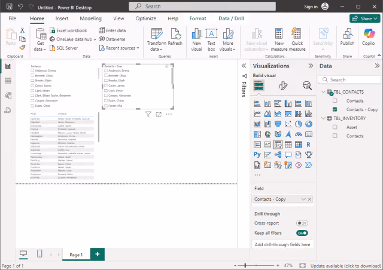Viewport: 383px width, 270px height.
Task: Open Focus mode for the selected slicer
Action: 159,114
